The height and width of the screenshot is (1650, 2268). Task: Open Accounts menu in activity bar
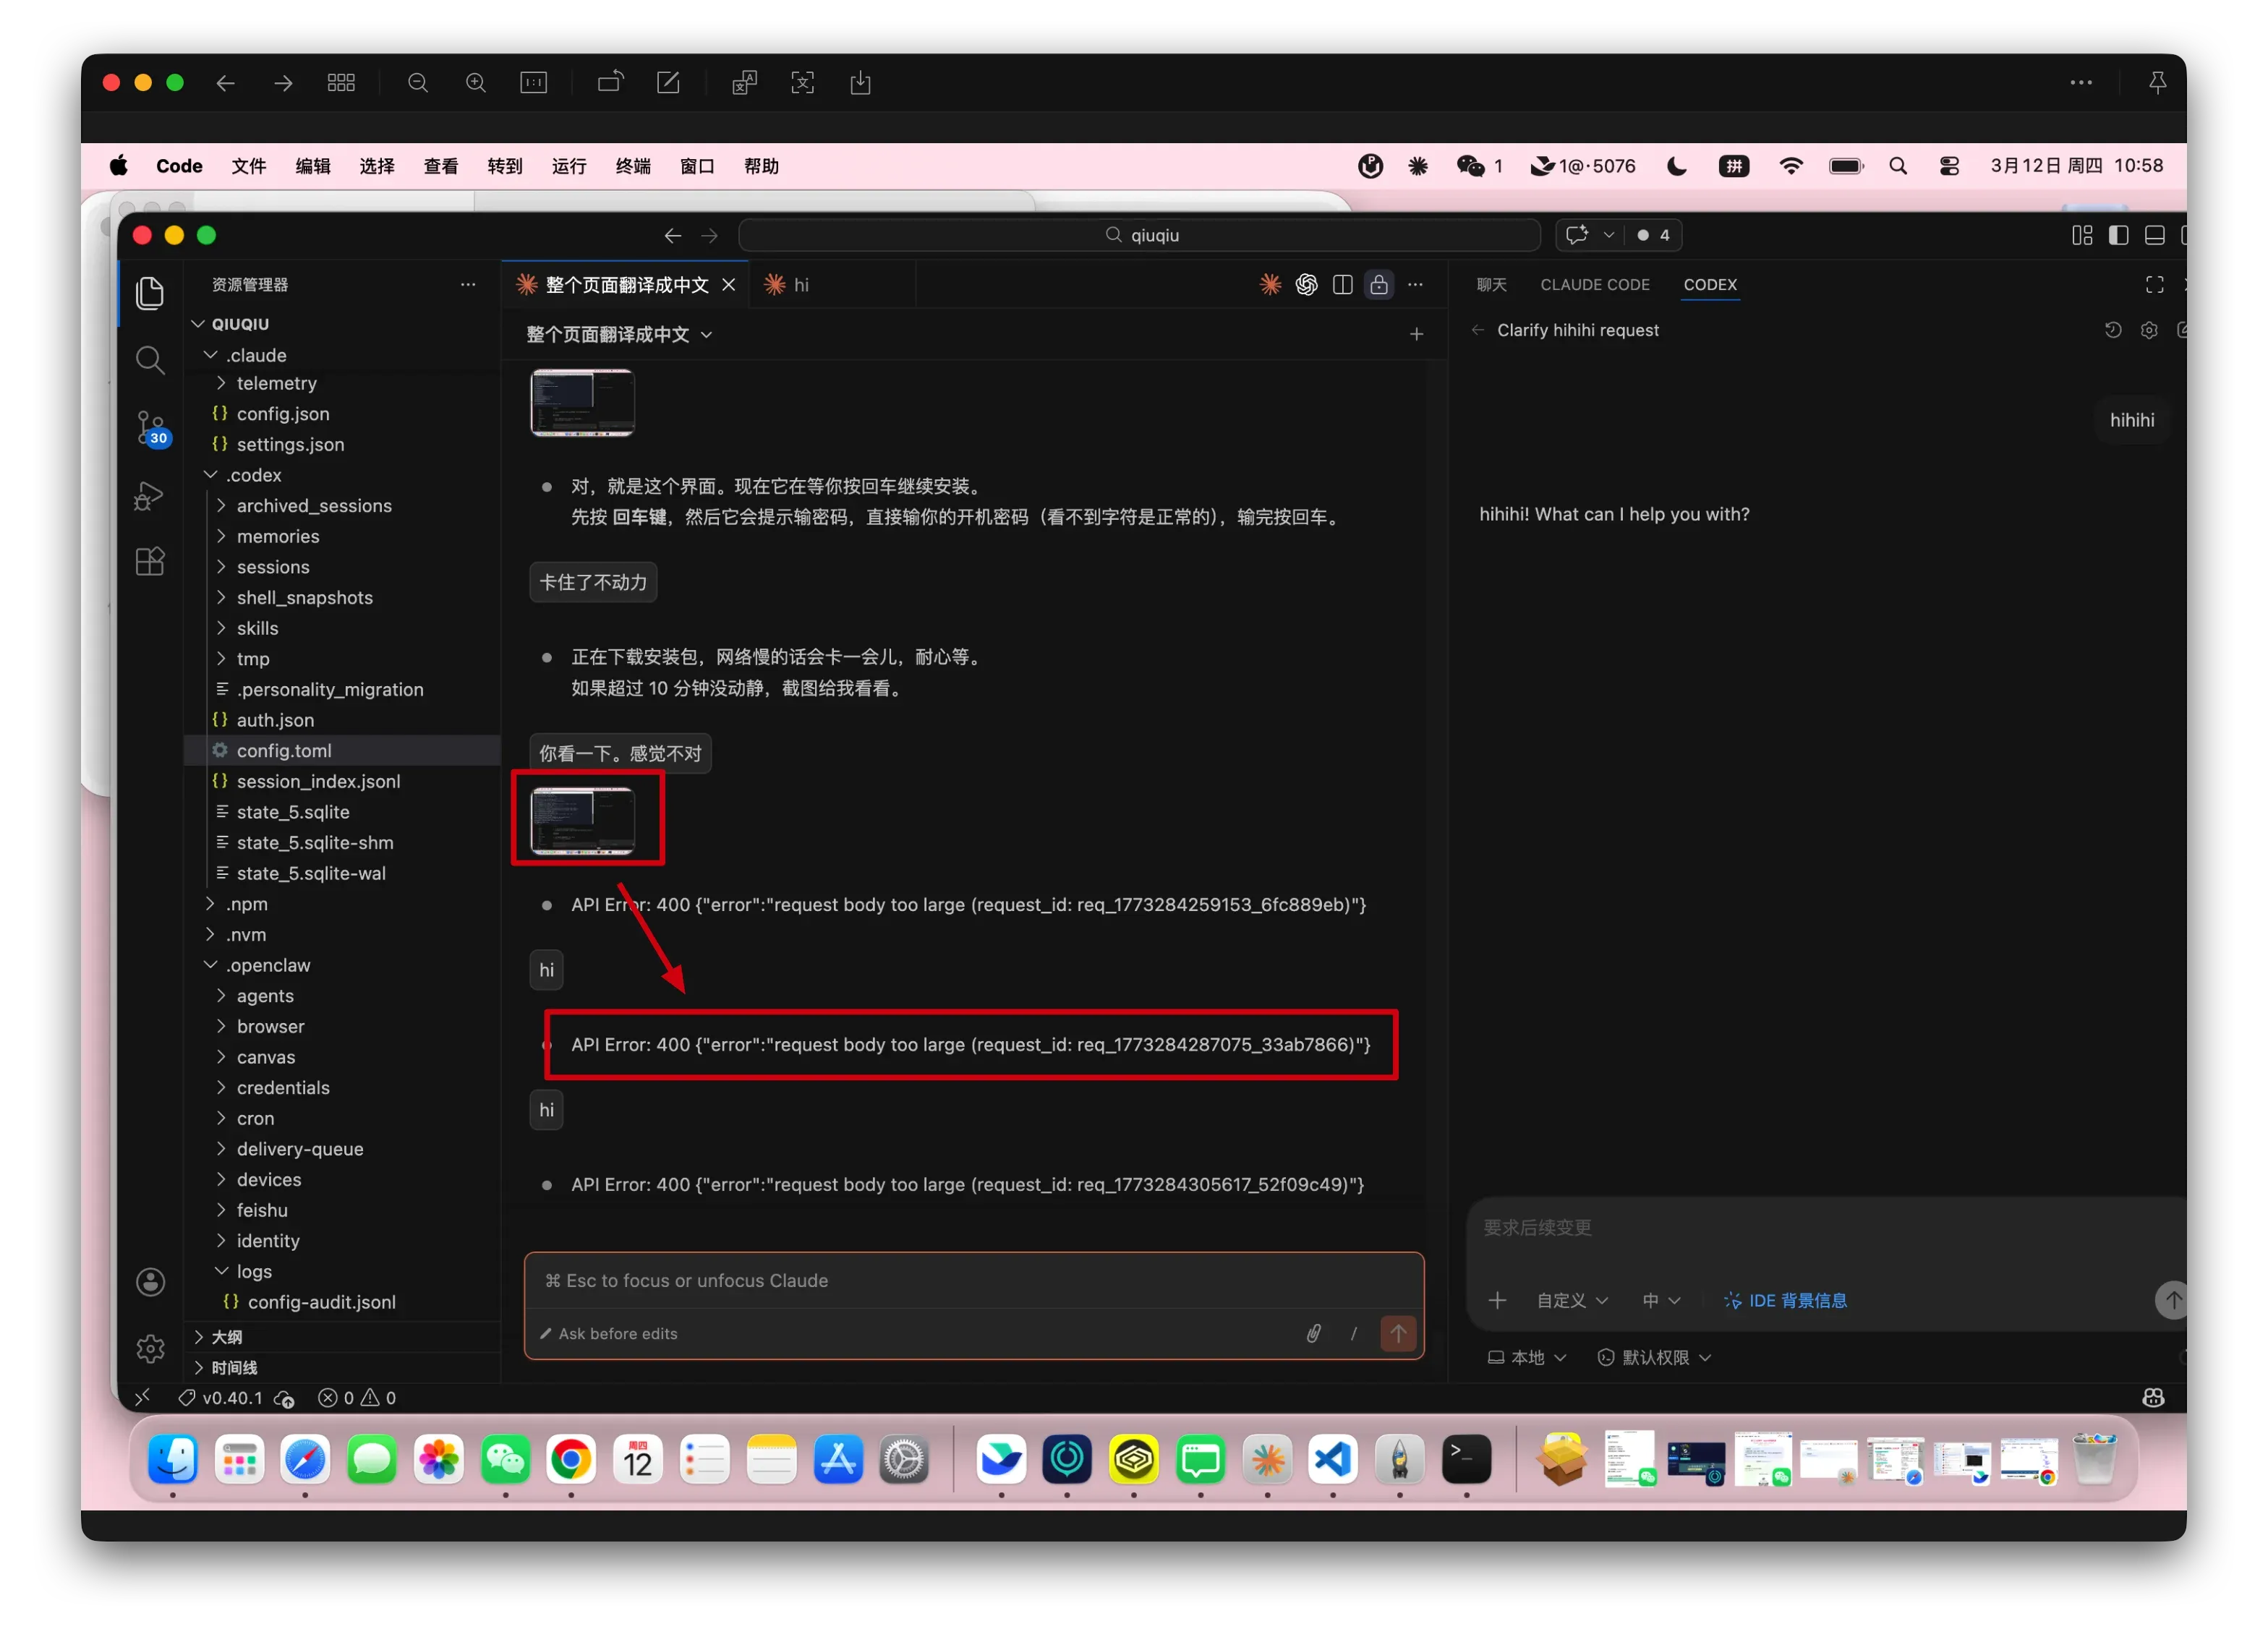click(150, 1282)
